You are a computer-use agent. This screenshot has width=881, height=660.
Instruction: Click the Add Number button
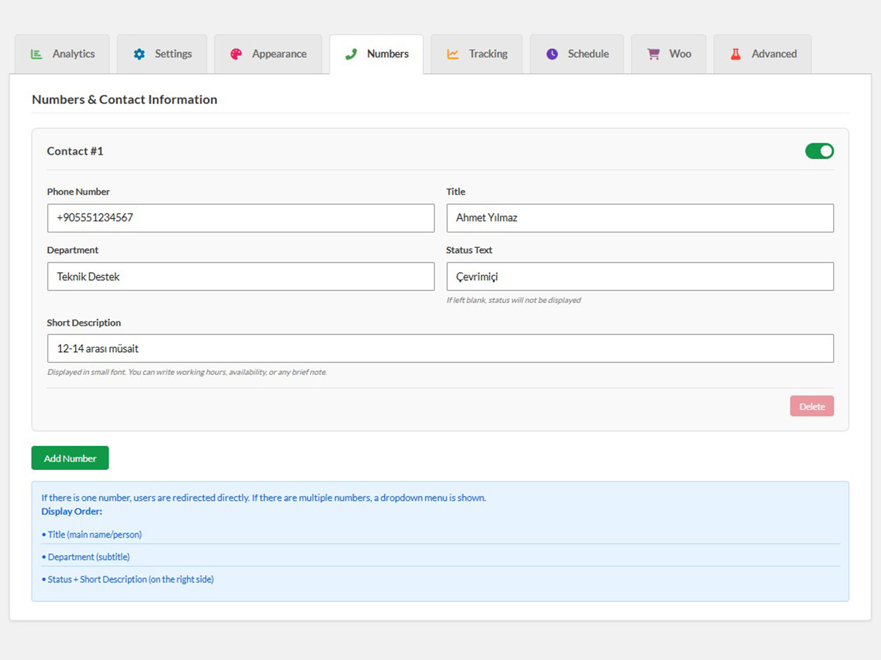tap(70, 458)
